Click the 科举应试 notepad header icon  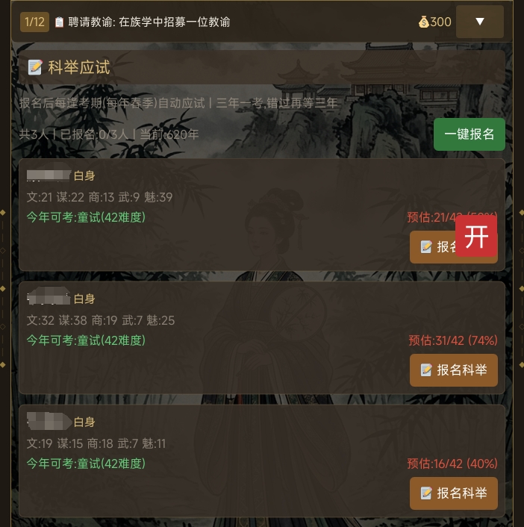point(35,67)
